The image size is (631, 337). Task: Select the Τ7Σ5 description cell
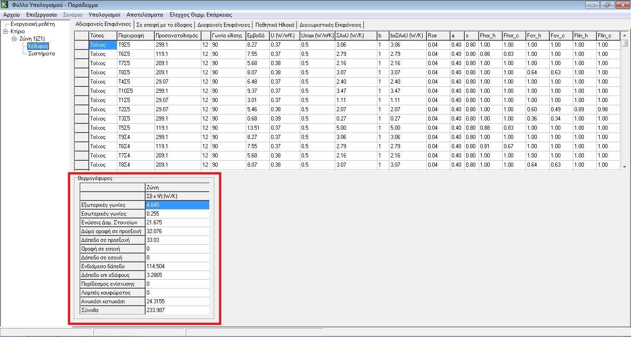(x=135, y=63)
